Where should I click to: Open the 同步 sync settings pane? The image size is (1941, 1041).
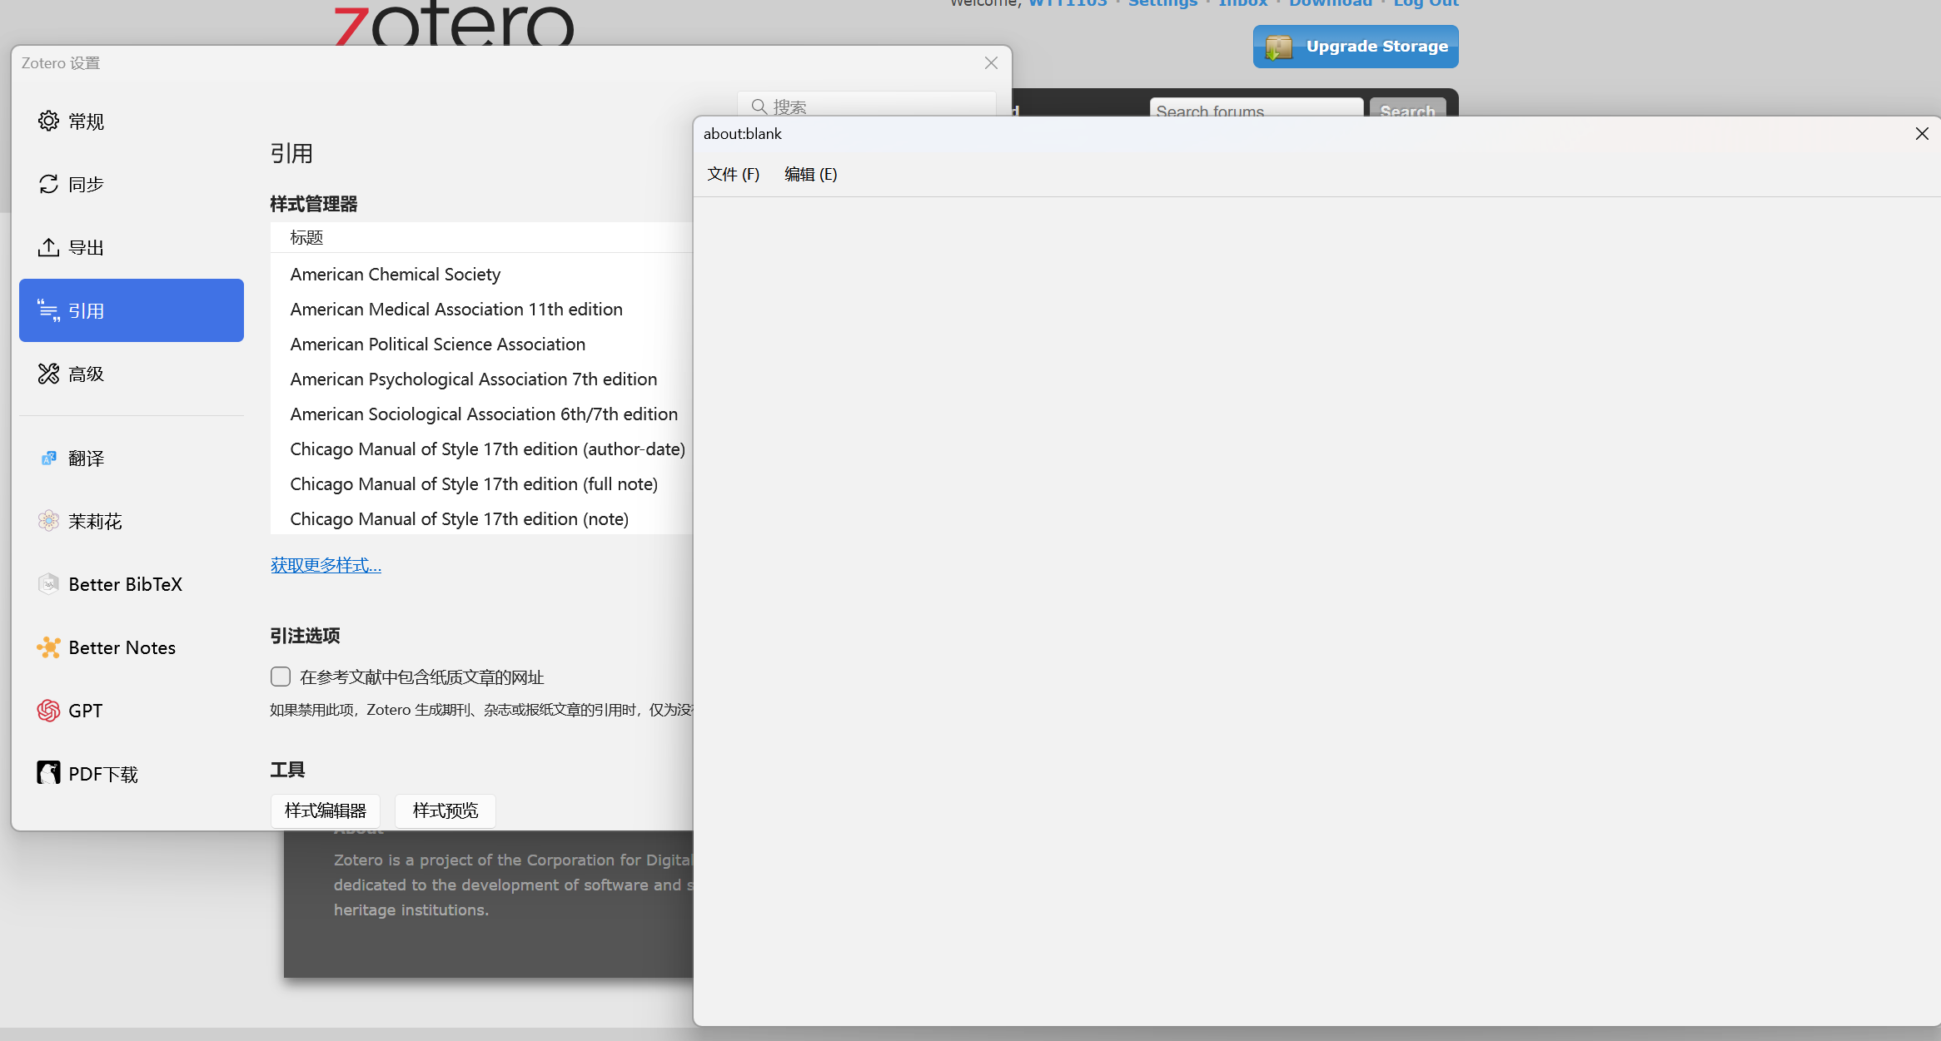tap(132, 185)
